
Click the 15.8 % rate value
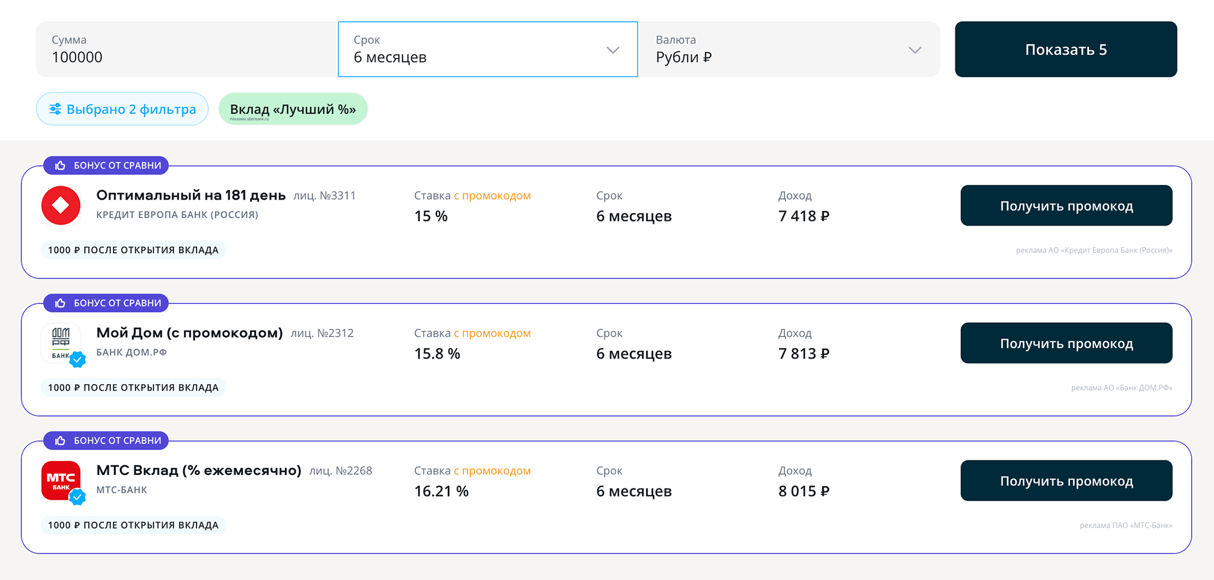tap(437, 354)
